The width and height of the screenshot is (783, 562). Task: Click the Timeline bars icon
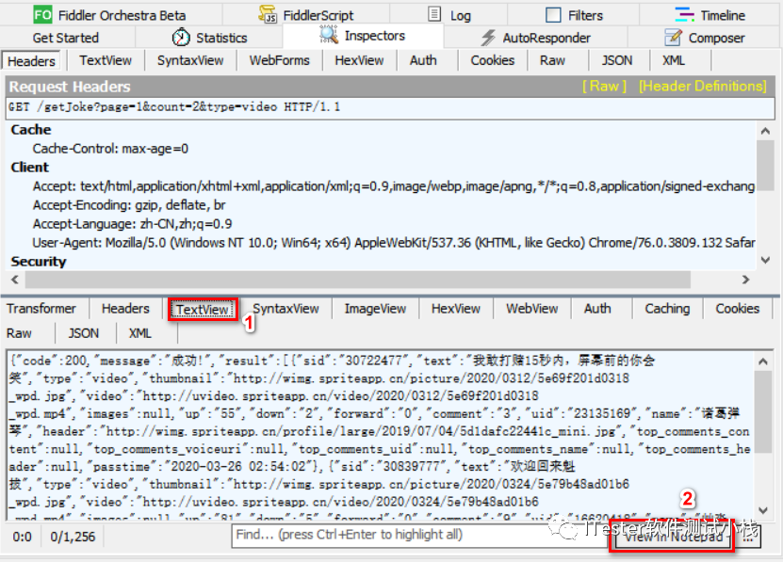point(684,14)
